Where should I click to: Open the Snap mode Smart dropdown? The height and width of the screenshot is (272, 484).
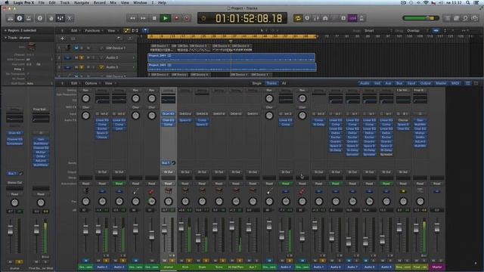click(378, 30)
